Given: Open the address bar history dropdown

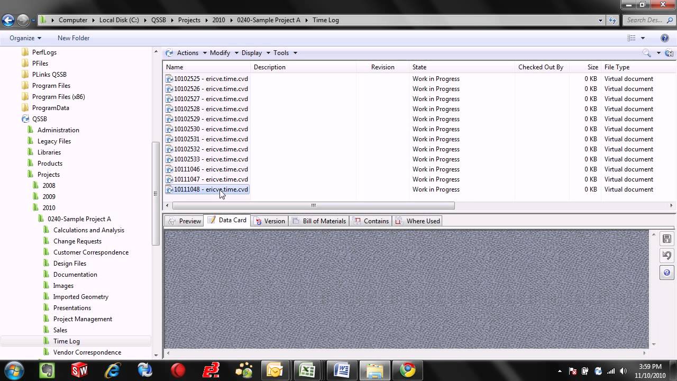Looking at the screenshot, I should click(600, 20).
